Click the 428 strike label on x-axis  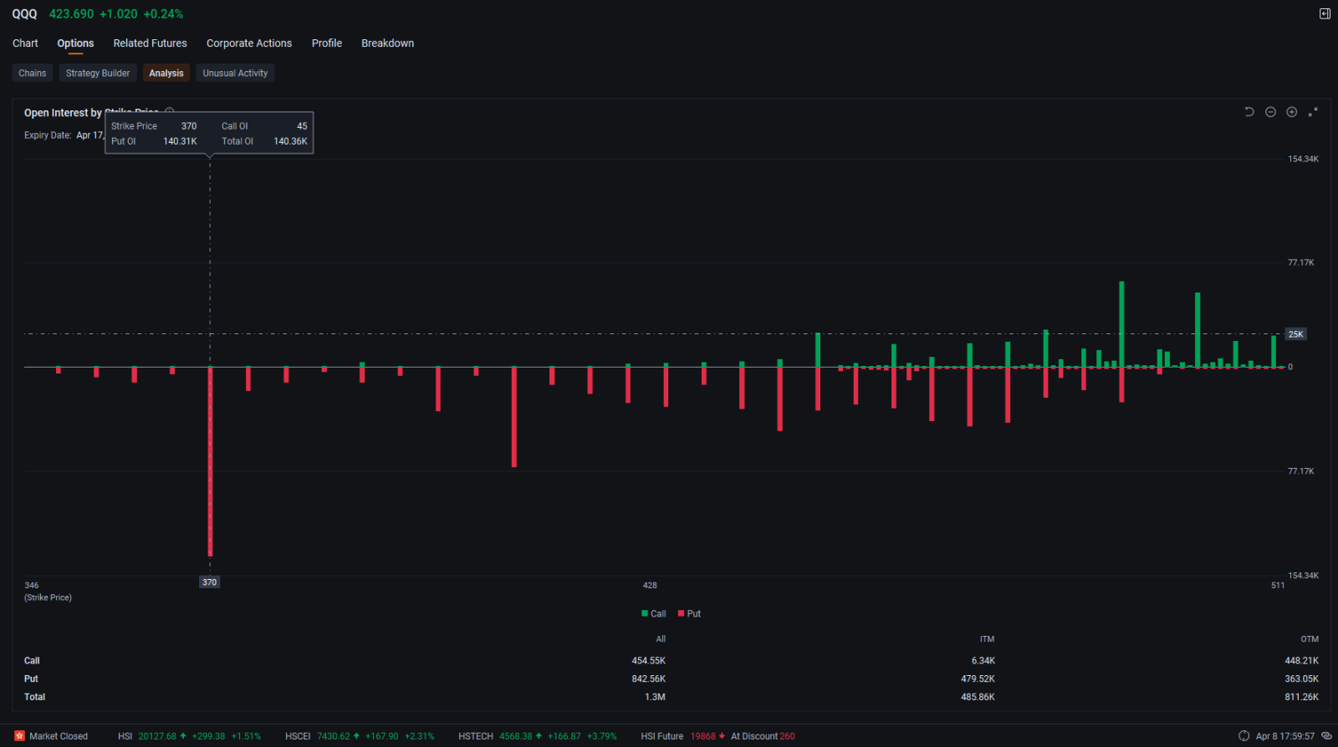[x=650, y=586]
